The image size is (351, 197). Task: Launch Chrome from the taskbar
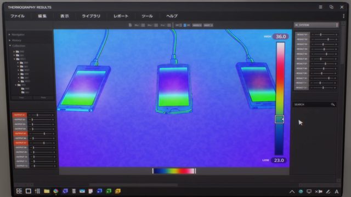coord(56,191)
